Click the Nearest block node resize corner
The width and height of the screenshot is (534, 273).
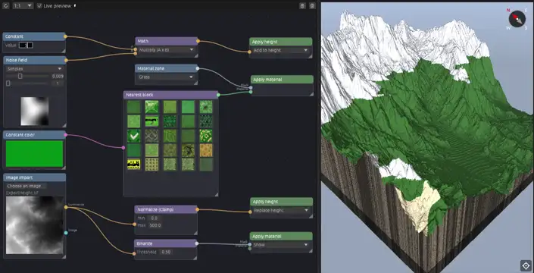[216, 194]
